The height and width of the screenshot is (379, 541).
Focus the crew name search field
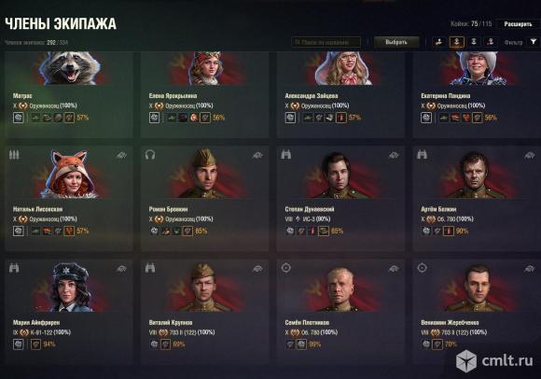coord(326,42)
